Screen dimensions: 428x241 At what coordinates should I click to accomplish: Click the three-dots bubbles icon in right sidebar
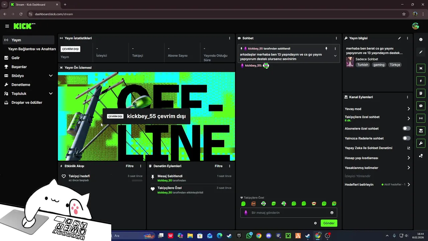421,156
